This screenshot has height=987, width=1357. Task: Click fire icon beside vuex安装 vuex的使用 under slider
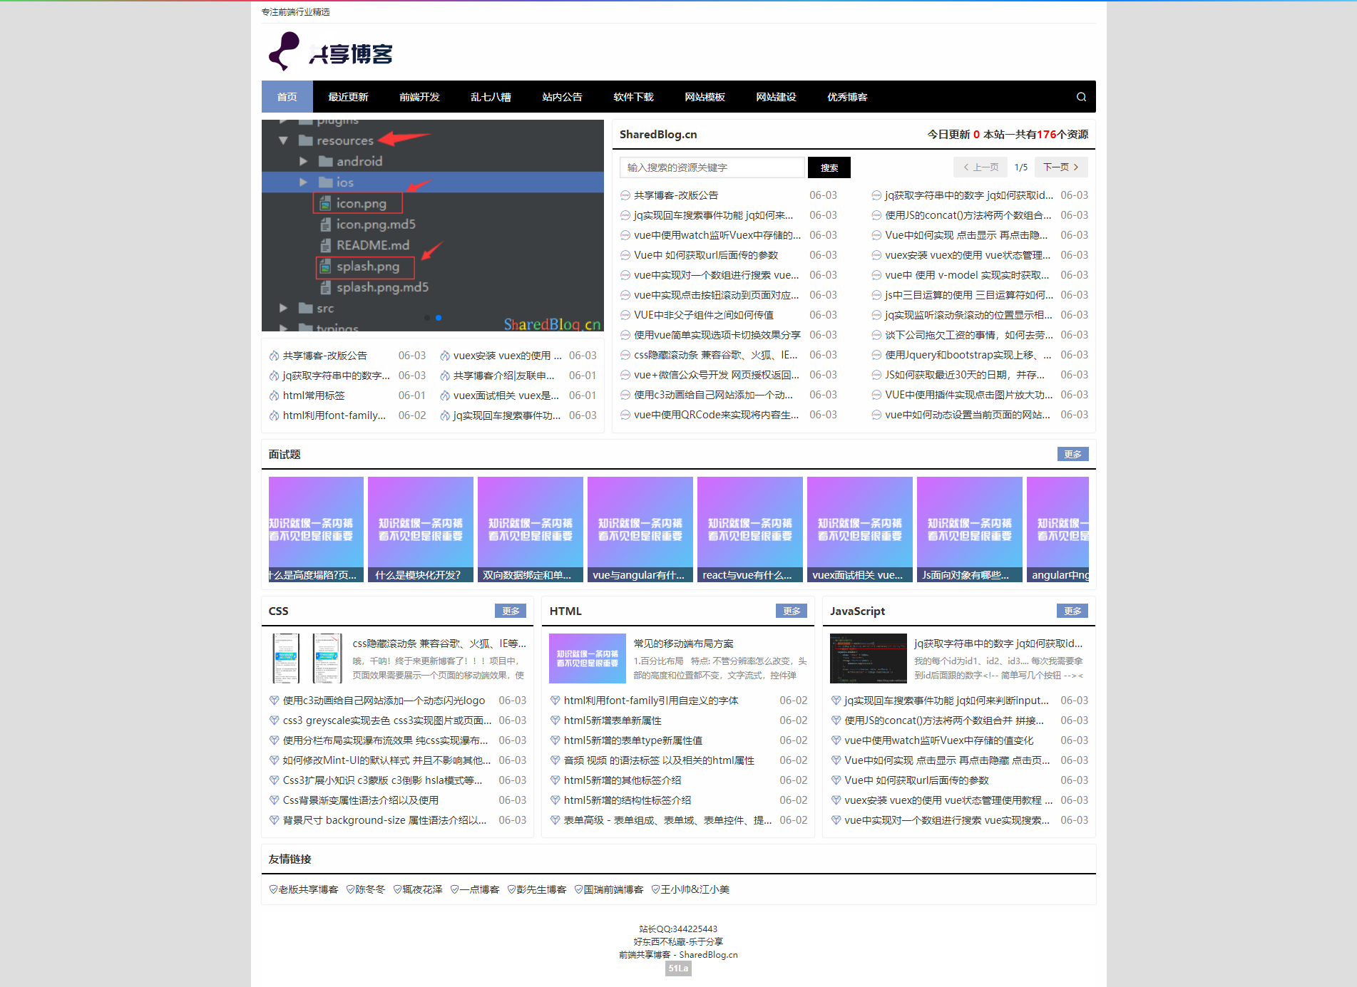click(x=445, y=356)
